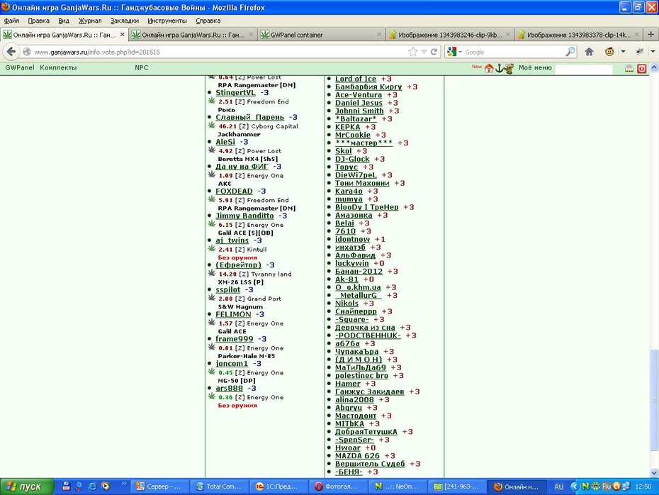Viewport: 659px width, 495px height.
Task: Click the save-disk quick launch icon
Action: [66, 486]
